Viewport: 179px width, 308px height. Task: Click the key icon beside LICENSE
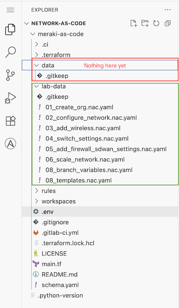pyautogui.click(x=36, y=253)
